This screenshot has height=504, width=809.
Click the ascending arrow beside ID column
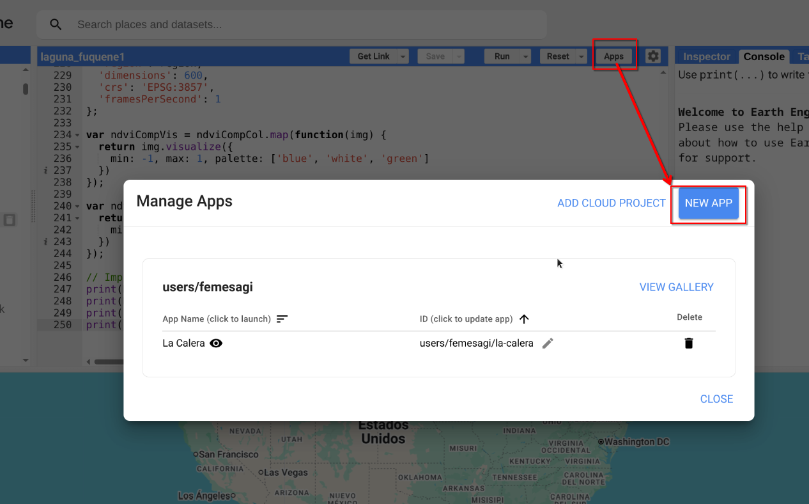pos(524,319)
